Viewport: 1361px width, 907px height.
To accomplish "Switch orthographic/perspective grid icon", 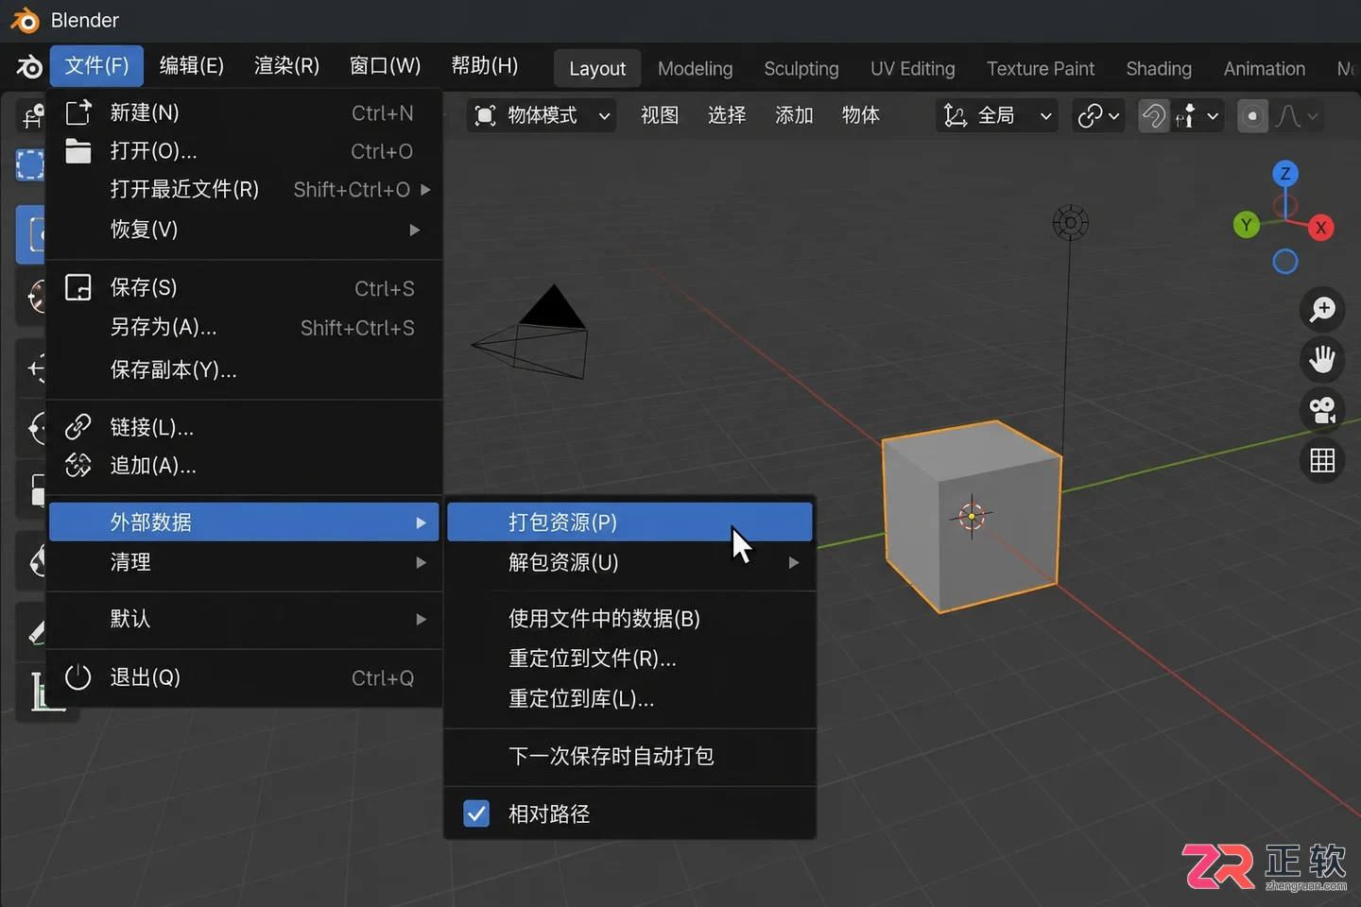I will tap(1321, 460).
